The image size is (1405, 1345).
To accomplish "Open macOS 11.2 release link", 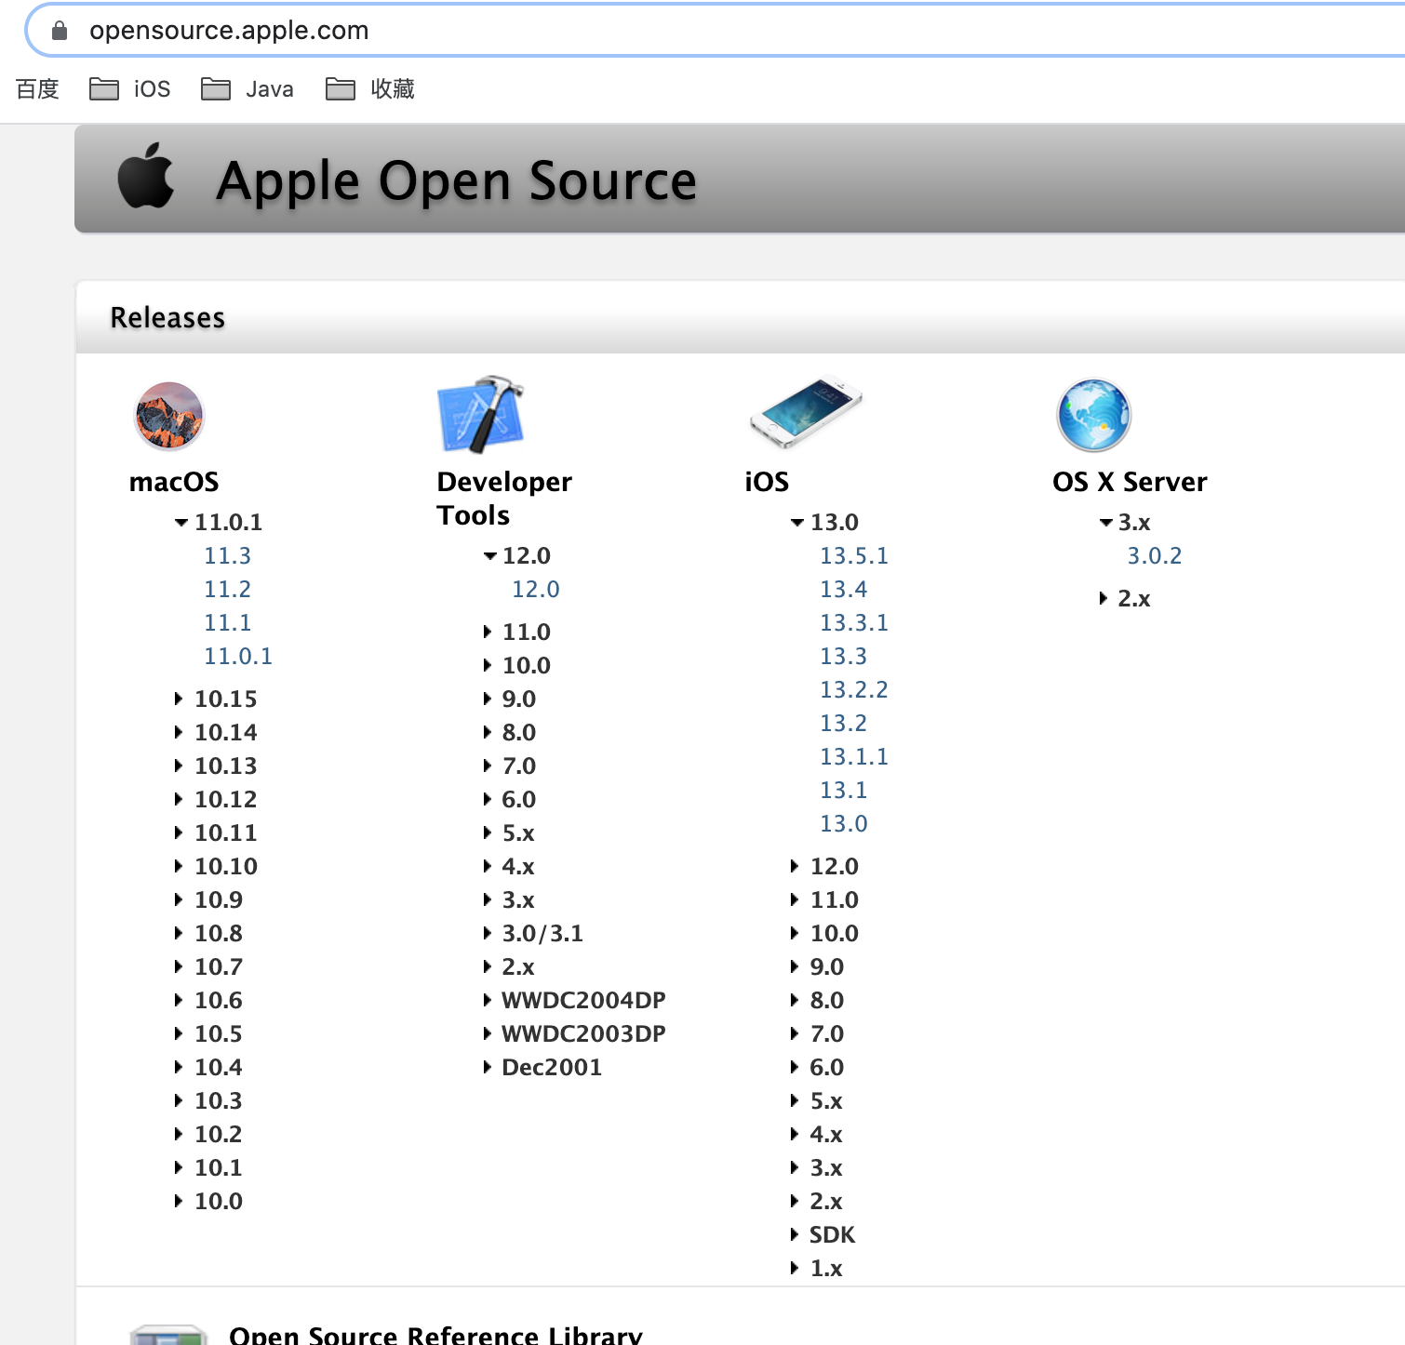I will [228, 589].
